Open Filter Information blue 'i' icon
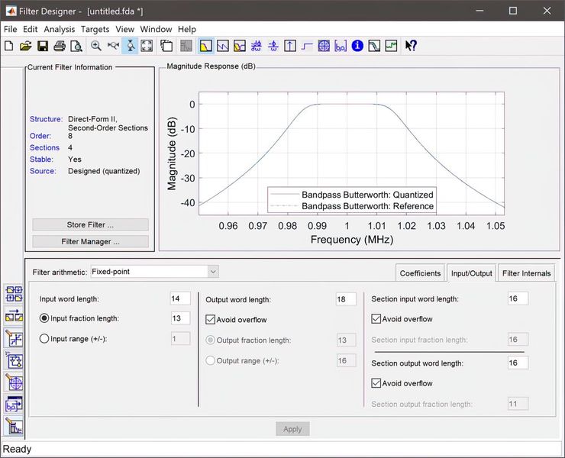Viewport: 565px width, 458px height. (357, 46)
